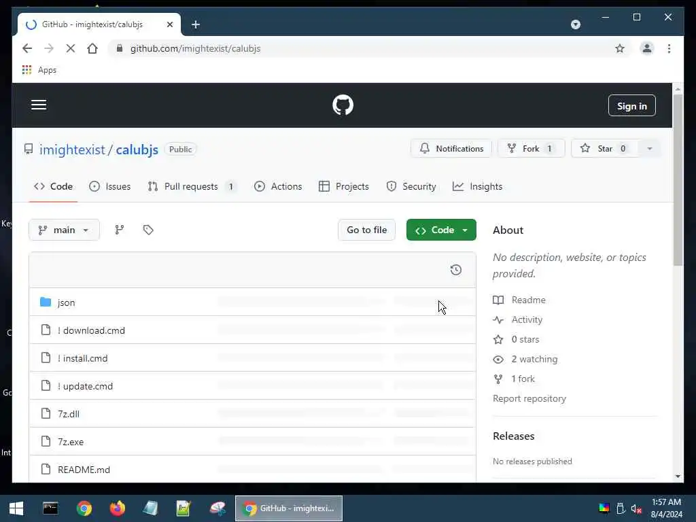This screenshot has height=522, width=696.
Task: Fork the calubjs repository
Action: pos(531,149)
